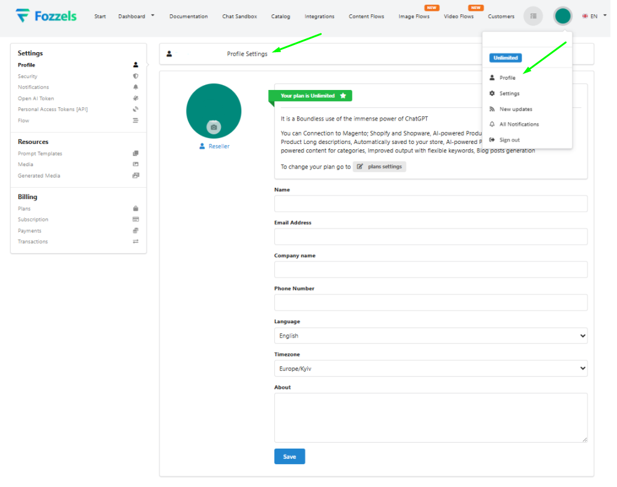
Task: Open Integrations in top navigation
Action: (319, 17)
